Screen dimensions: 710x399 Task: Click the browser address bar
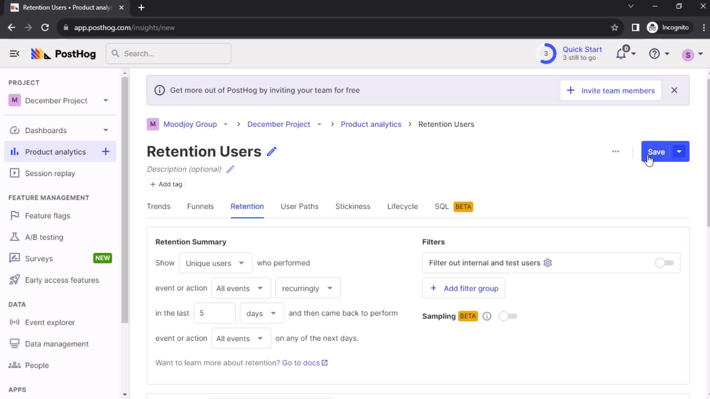tap(333, 28)
